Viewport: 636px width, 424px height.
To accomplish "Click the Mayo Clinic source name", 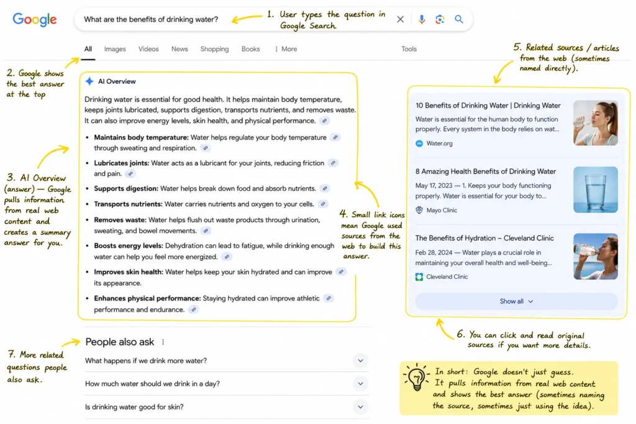I will tap(442, 210).
